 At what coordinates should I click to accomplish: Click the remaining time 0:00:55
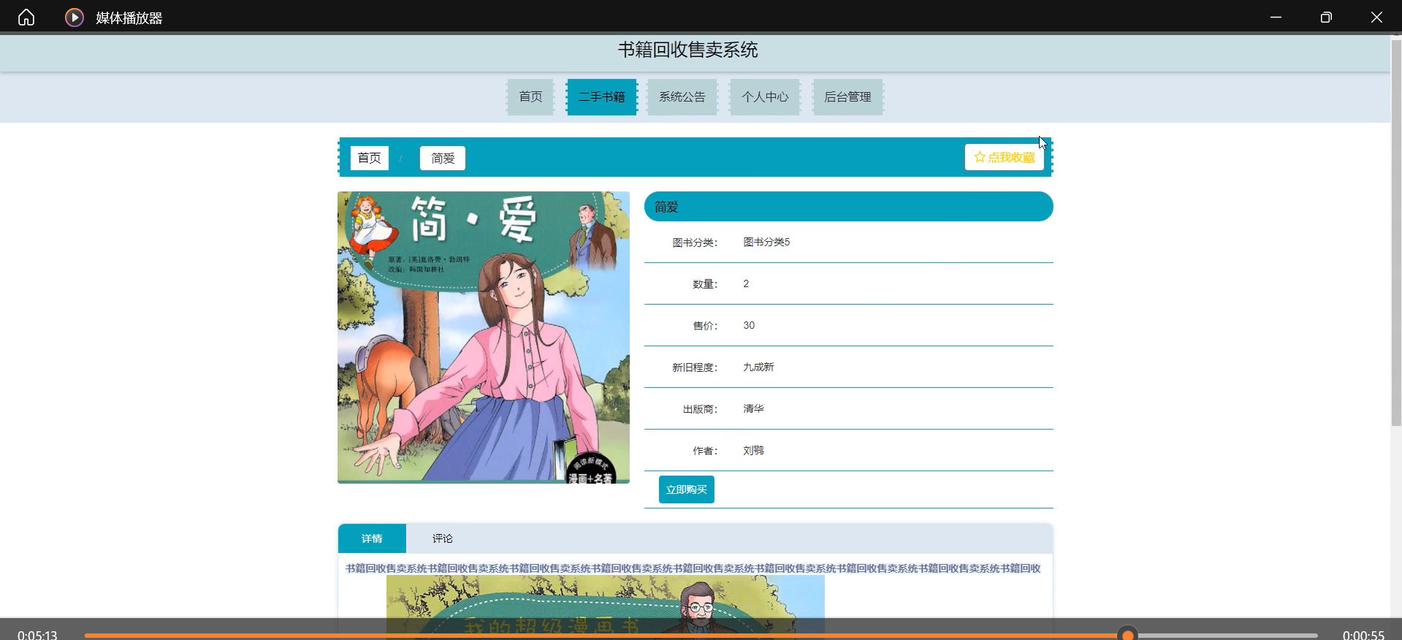(x=1363, y=635)
